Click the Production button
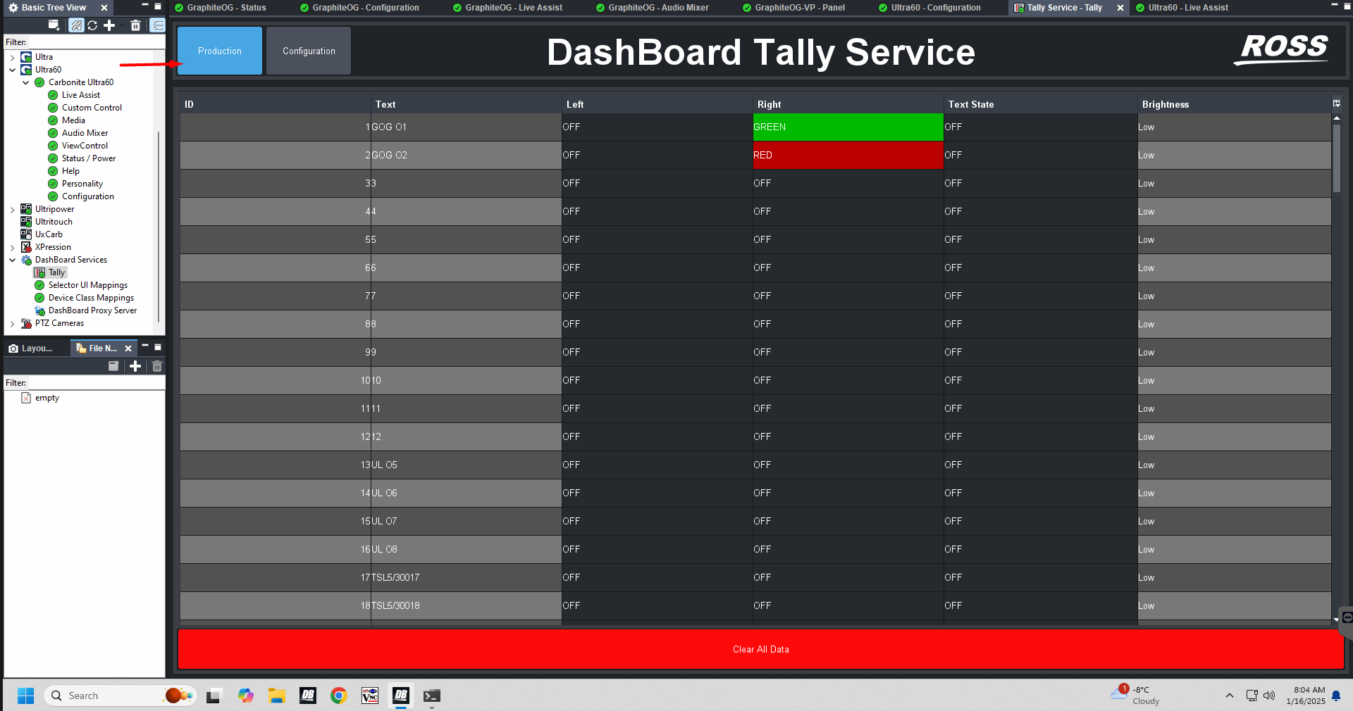Screen dimensions: 1353x711 tap(220, 51)
